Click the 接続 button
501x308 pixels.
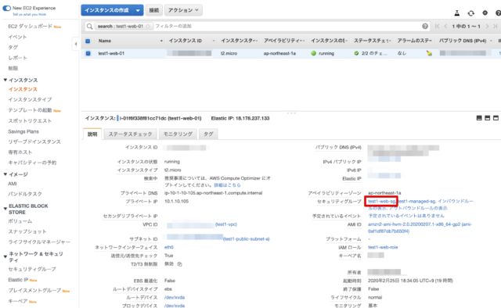click(154, 10)
